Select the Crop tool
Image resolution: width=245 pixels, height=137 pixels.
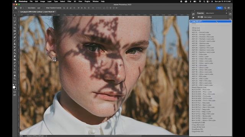[x=15, y=28]
